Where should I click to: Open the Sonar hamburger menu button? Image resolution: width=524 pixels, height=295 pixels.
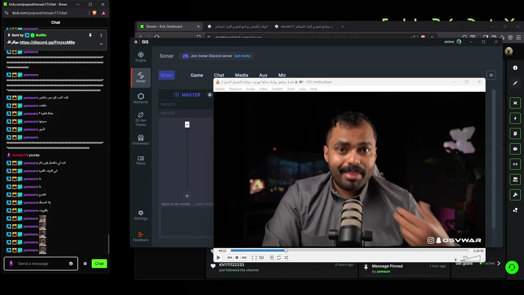(x=491, y=75)
